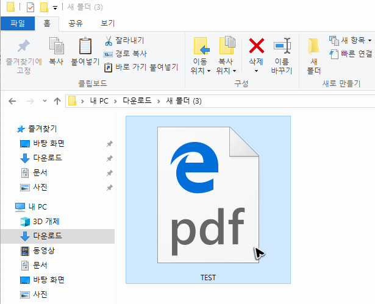Screen dimensions: 375x304
Task: Open the New item (새 항목) dropdown
Action: (351, 40)
